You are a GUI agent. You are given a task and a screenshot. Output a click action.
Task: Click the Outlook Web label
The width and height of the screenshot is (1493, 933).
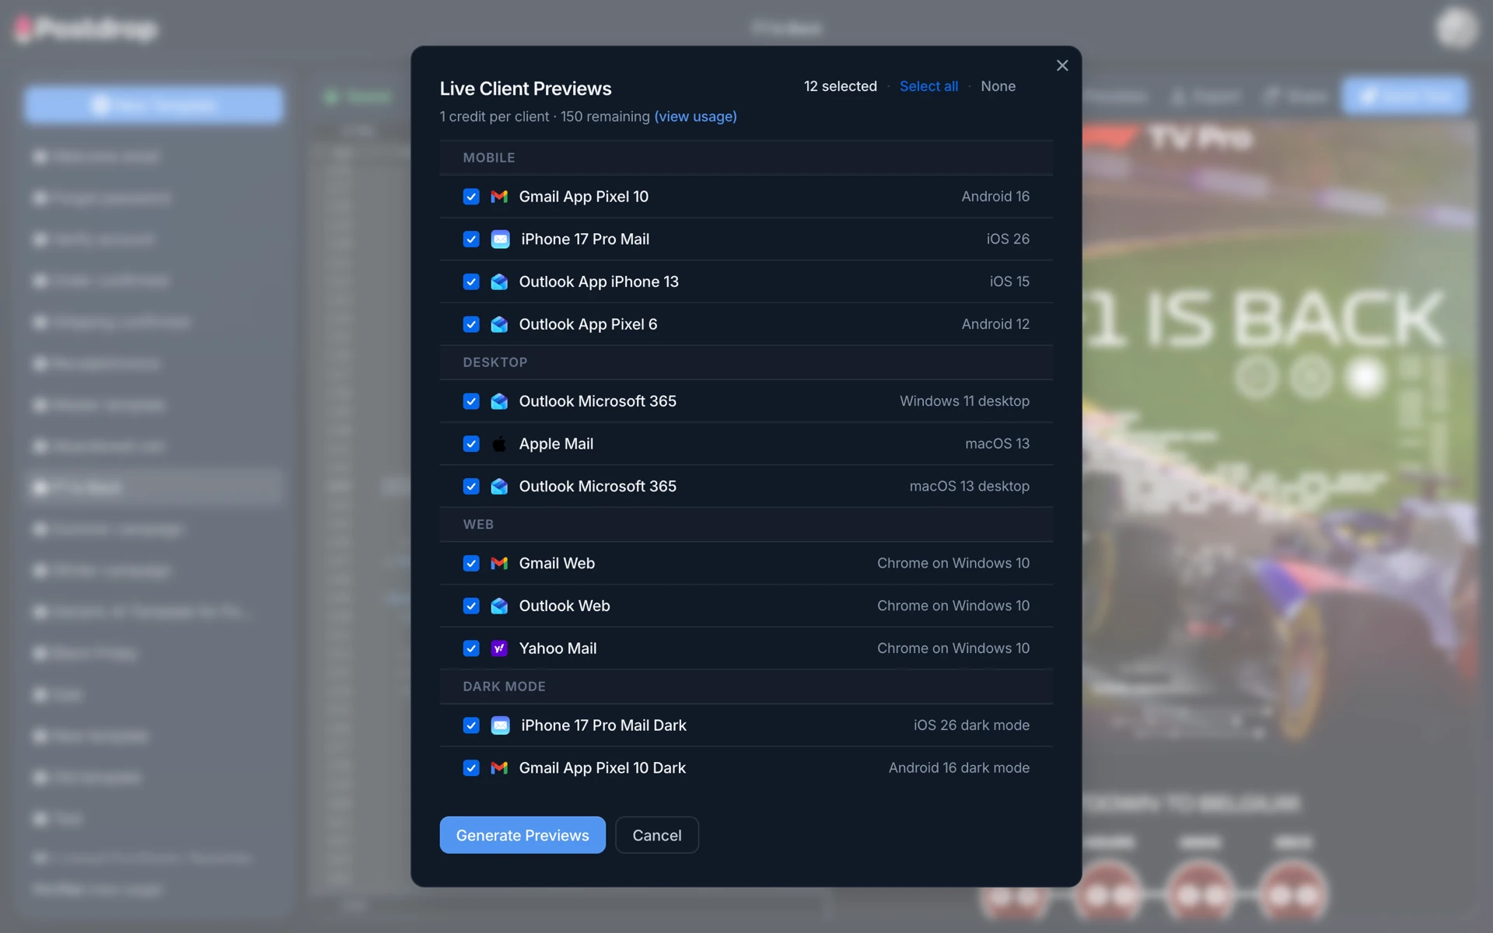[x=565, y=606]
